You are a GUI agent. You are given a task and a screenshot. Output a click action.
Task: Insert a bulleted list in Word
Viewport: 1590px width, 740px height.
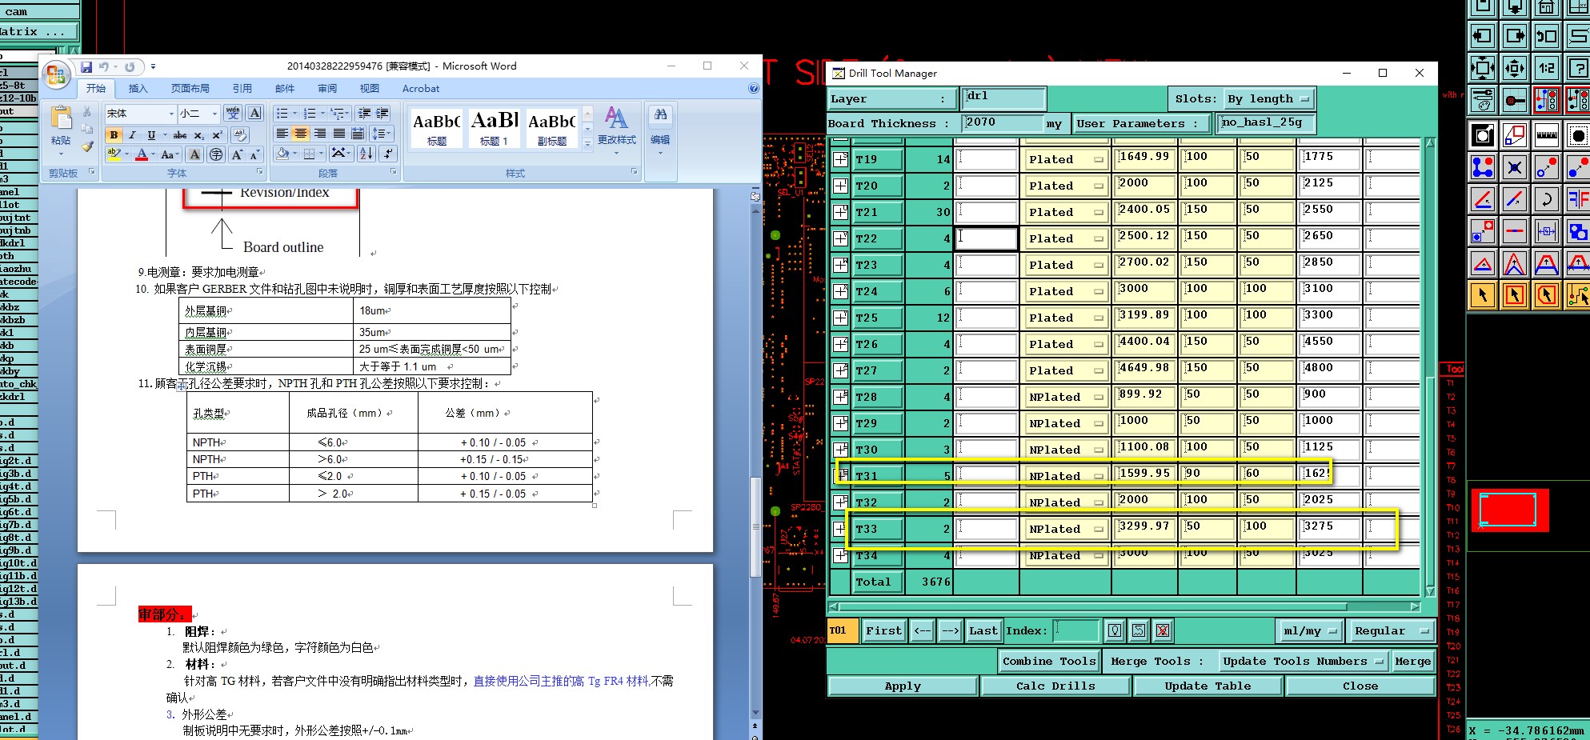(282, 114)
